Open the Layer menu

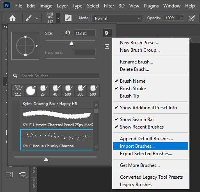coord(62,6)
